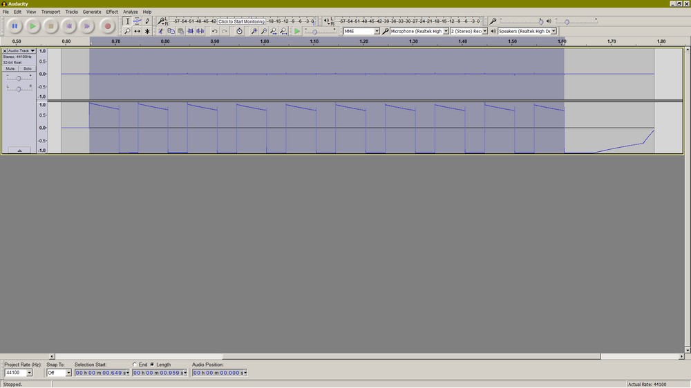Click the Stop playback button

50,26
